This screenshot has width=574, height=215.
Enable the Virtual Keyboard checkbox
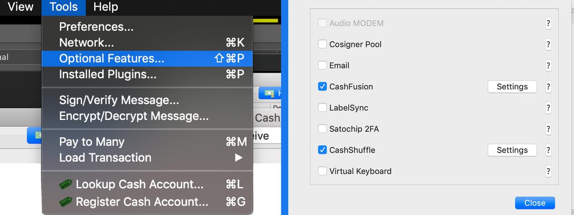(x=322, y=171)
